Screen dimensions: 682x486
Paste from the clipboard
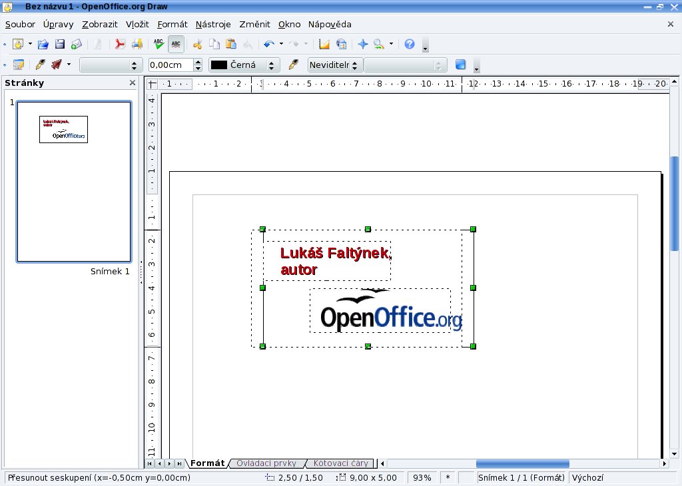pyautogui.click(x=231, y=44)
